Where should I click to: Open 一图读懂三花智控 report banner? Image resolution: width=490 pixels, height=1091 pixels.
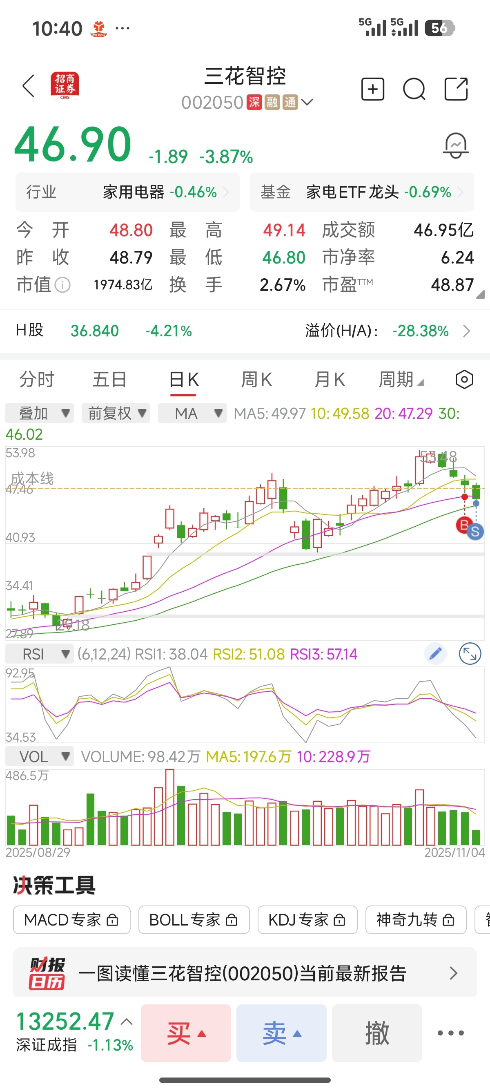(245, 973)
